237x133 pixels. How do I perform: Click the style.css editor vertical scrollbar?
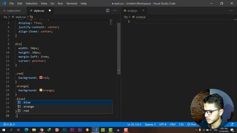[x=119, y=48]
